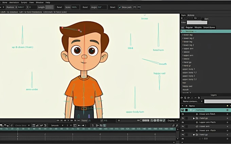Select the 'happy sad' action in list

(x=187, y=86)
